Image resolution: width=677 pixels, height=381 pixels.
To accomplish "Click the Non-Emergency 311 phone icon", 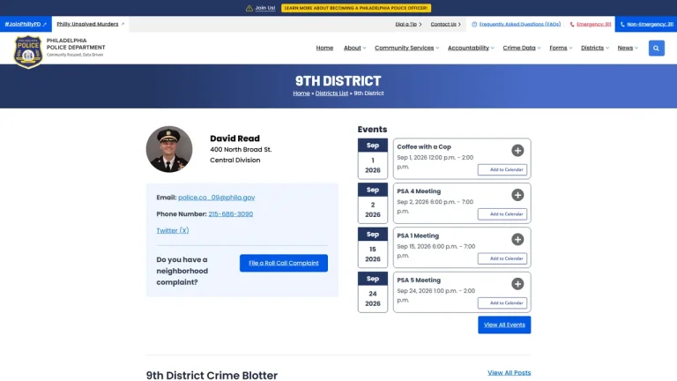I will [x=622, y=24].
